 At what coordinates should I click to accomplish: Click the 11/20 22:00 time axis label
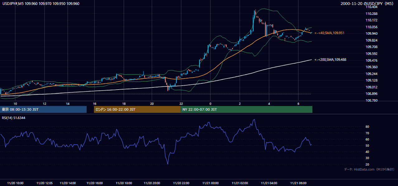point(181,183)
